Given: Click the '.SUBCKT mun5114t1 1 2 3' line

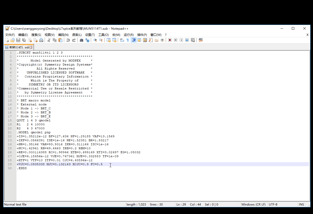Looking at the screenshot, I should (x=40, y=53).
